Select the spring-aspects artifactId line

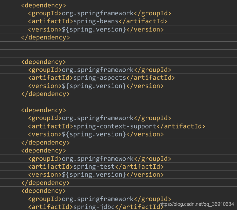101,78
